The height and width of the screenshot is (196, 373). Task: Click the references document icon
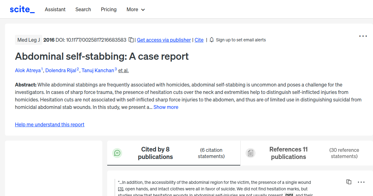pyautogui.click(x=251, y=153)
